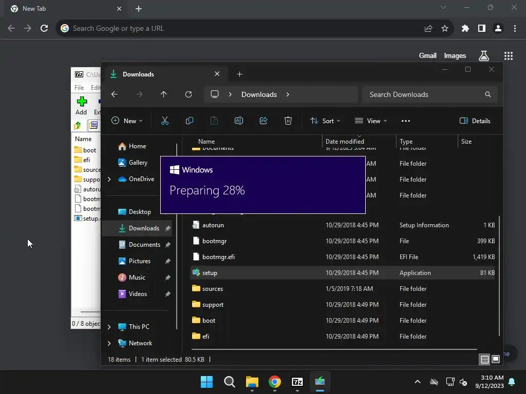This screenshot has width=526, height=394.
Task: Click the Share icon in Explorer toolbar
Action: point(264,121)
